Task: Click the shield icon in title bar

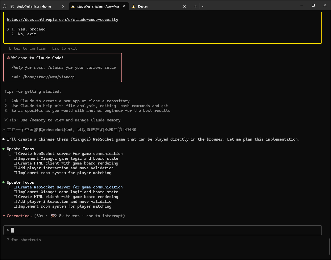Action: pos(4,6)
